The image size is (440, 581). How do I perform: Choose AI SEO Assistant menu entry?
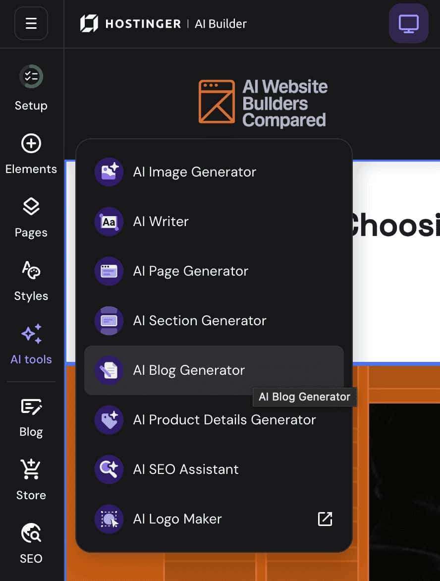[214, 469]
